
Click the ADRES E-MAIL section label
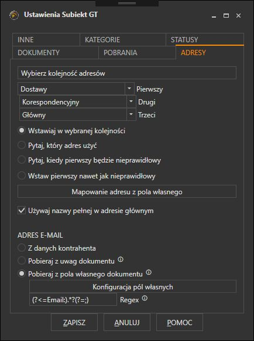coord(40,235)
